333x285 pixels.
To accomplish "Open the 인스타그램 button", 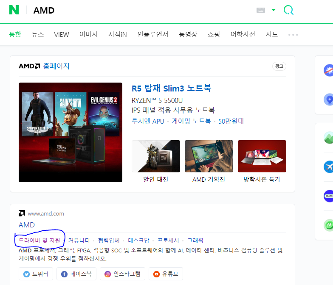I will pos(122,274).
